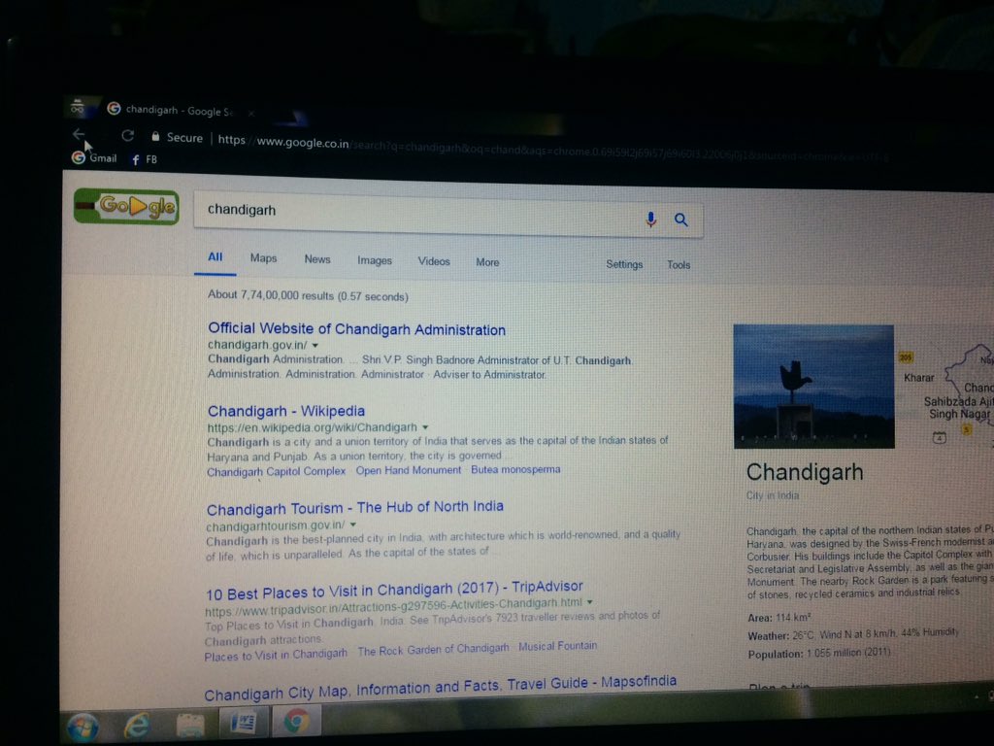Open Open Hand Monument sublink
994x746 pixels.
pyautogui.click(x=409, y=470)
